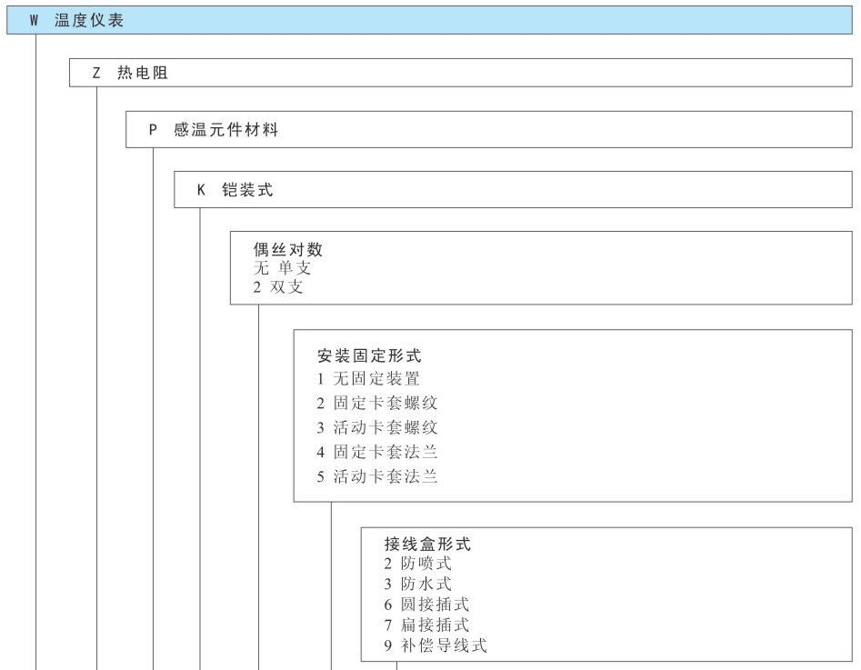Choose option 6 圆接插式
Viewport: 861px width, 670px height.
tap(426, 605)
